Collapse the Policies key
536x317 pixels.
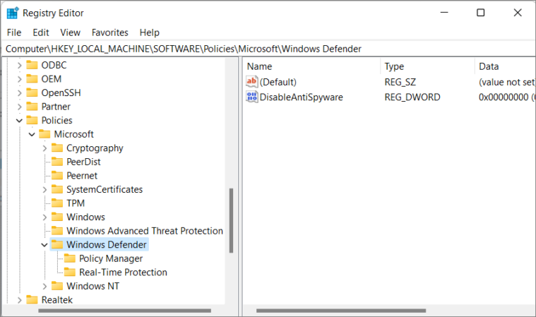[20, 121]
